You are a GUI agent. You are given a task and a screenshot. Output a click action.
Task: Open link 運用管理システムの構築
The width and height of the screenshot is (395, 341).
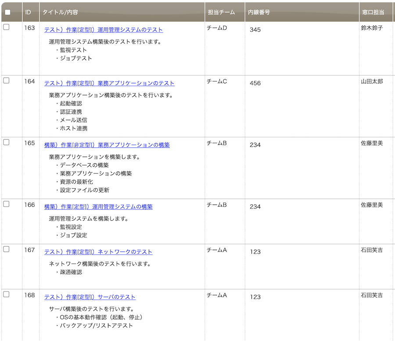point(98,207)
